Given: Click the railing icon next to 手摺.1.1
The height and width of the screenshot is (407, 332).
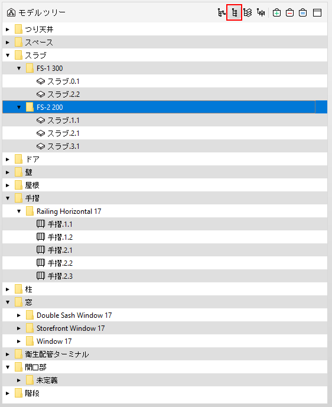Looking at the screenshot, I should point(41,224).
